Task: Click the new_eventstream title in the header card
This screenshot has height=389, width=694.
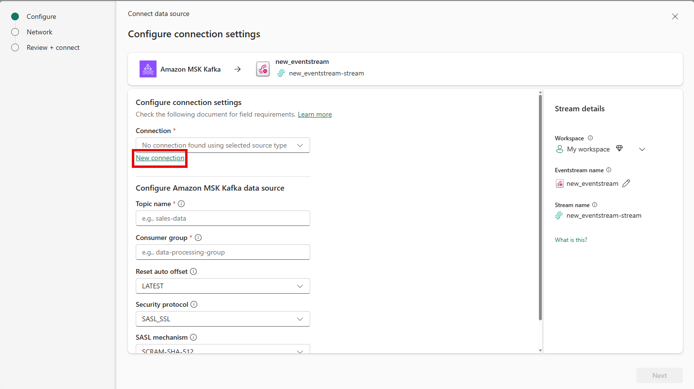Action: pos(302,62)
